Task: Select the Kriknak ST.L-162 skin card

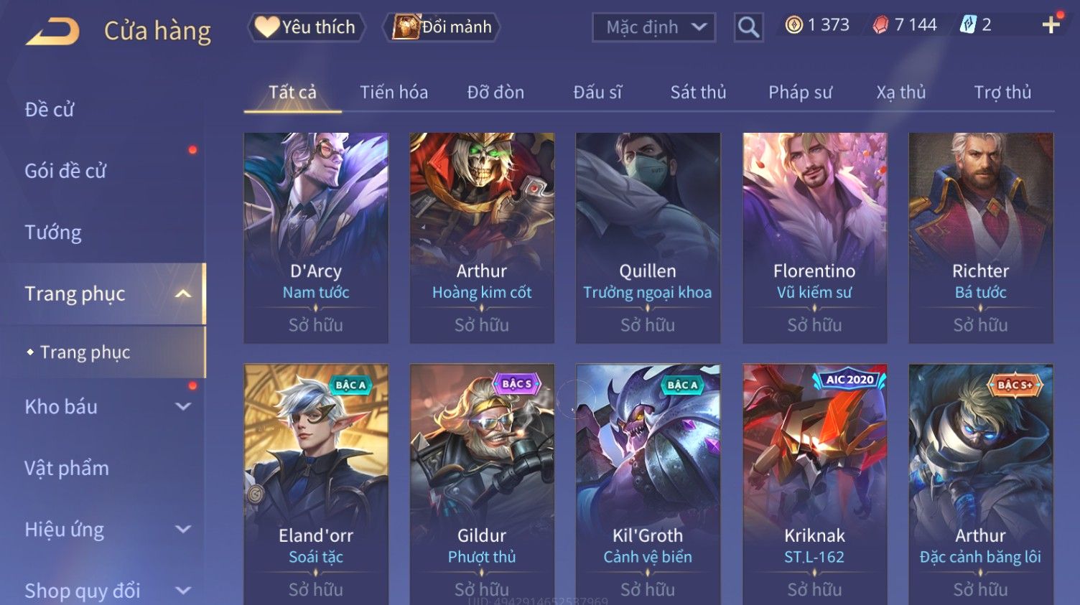Action: pyautogui.click(x=814, y=484)
